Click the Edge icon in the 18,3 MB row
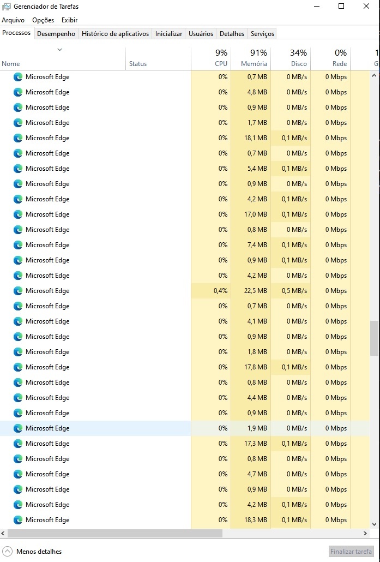Viewport: 380px width, 562px height. click(18, 519)
